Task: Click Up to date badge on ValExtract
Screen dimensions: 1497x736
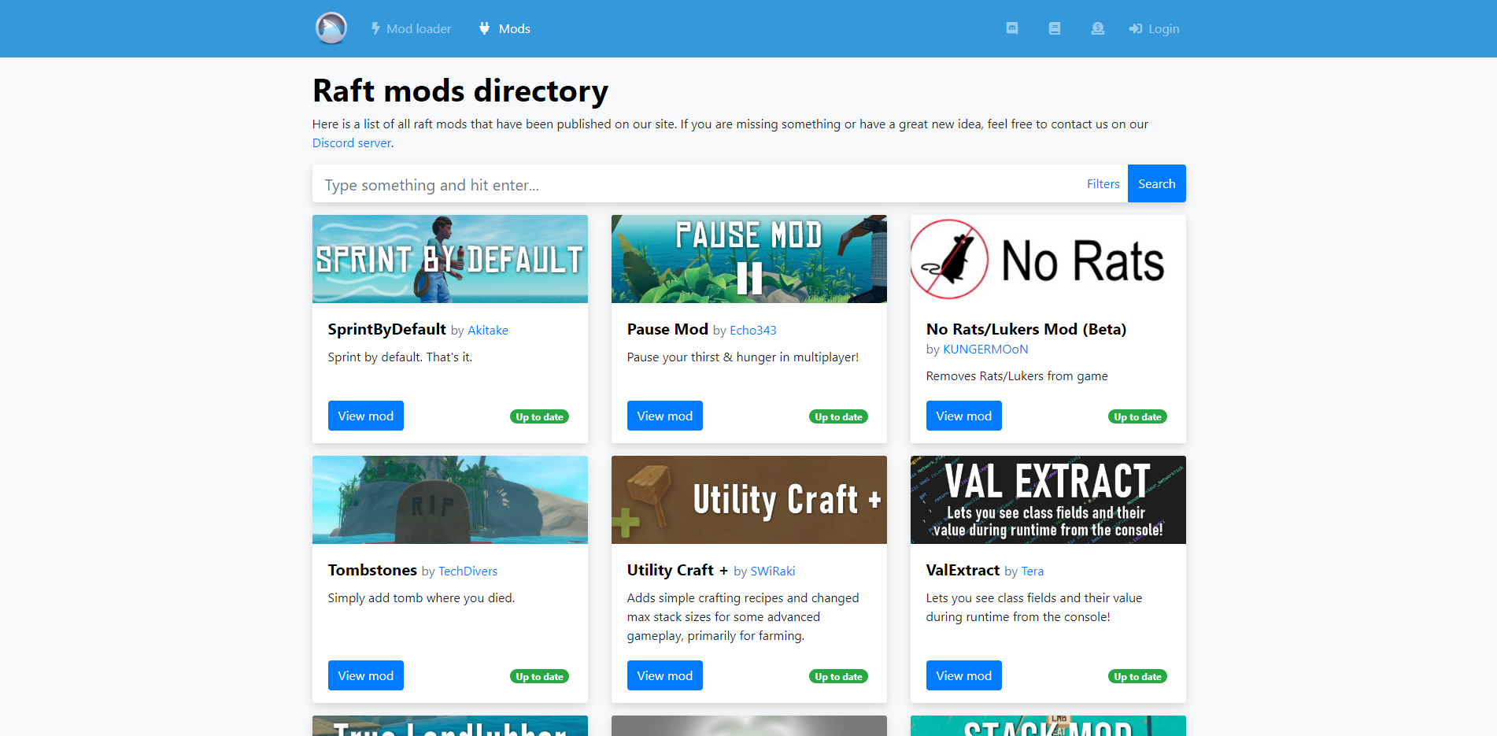Action: 1137,677
